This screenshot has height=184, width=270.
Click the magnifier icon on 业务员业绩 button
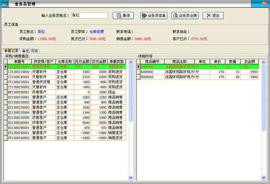[175, 16]
